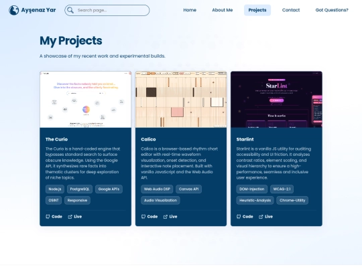The width and height of the screenshot is (362, 271).
Task: Click the magnifier icon in search box
Action: (x=70, y=10)
